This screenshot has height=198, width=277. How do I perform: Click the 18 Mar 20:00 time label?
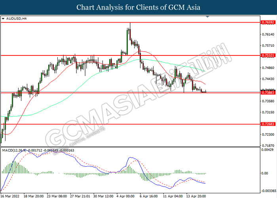coord(34,196)
